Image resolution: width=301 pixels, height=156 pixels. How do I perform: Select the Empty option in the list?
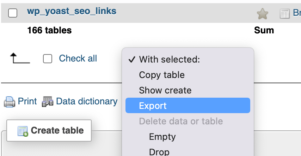(162, 137)
